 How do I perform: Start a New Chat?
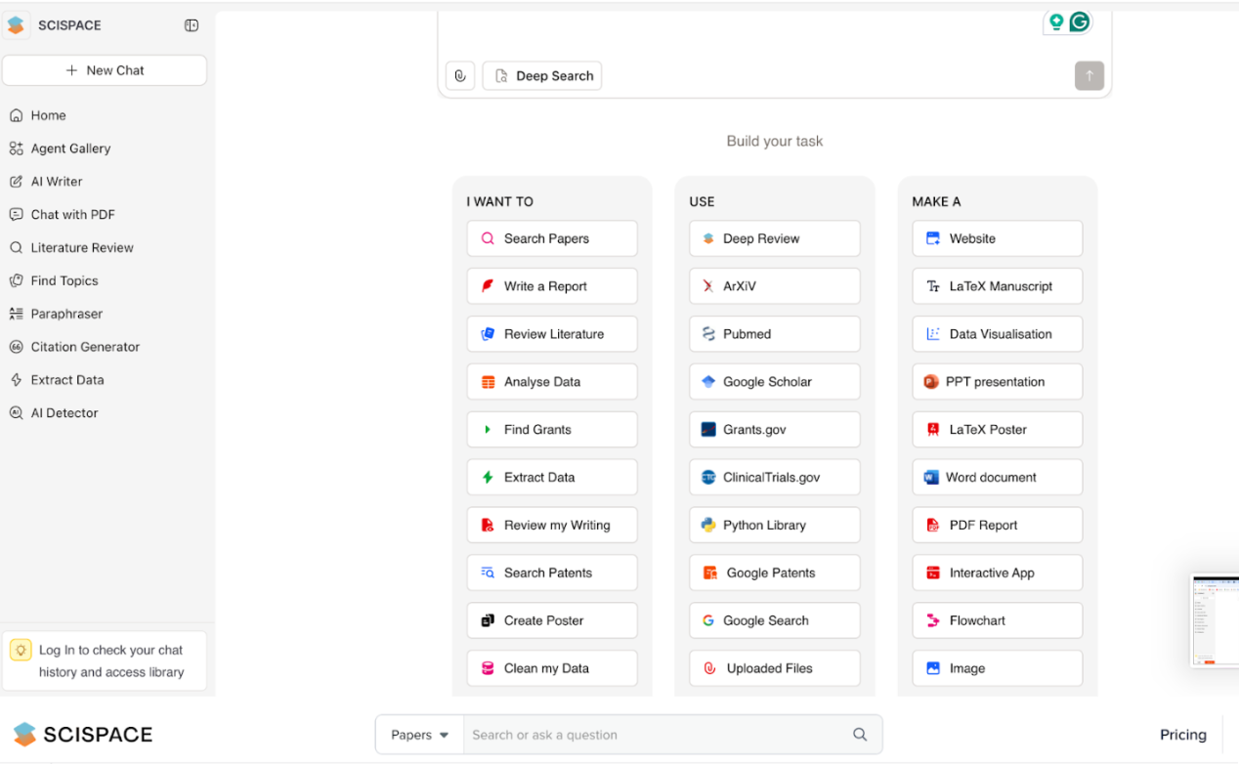click(x=105, y=70)
